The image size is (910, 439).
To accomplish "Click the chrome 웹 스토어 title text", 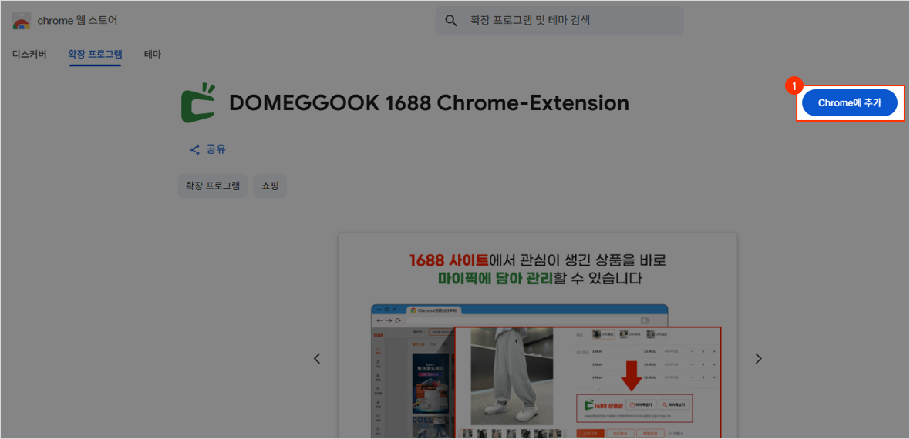I will point(77,21).
